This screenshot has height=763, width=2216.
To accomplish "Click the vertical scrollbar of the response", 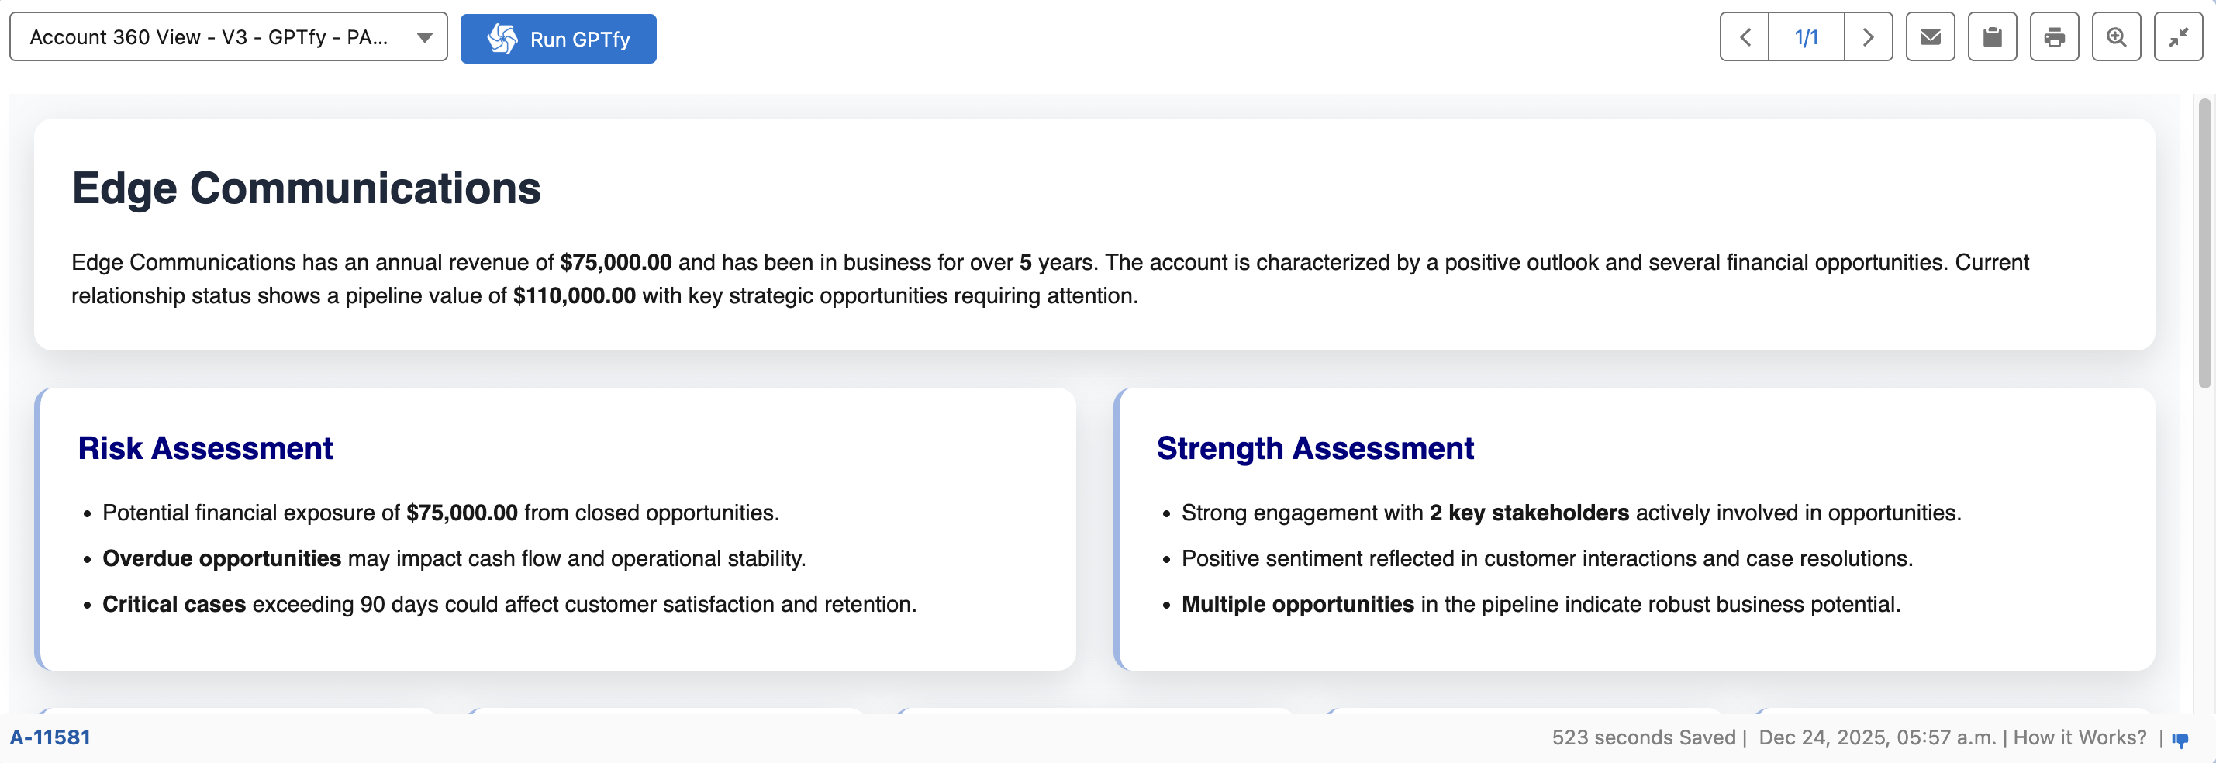I will (x=2204, y=243).
